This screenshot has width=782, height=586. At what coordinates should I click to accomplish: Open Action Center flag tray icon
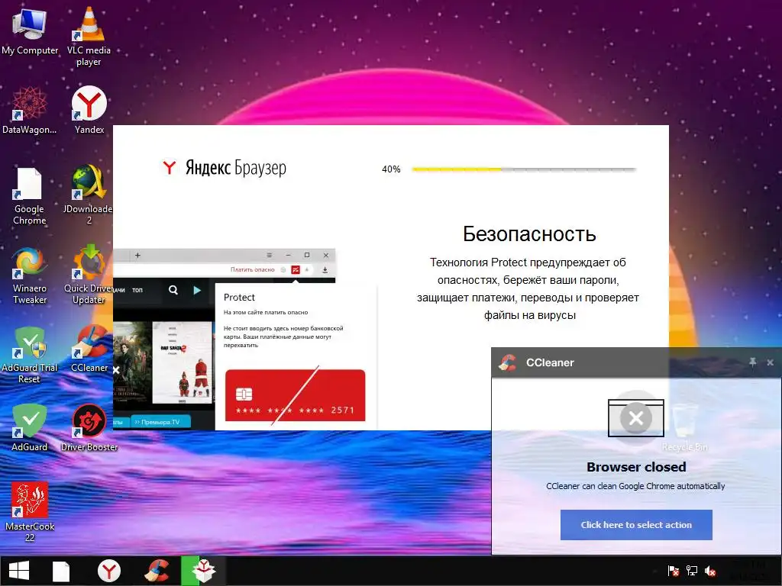pos(674,571)
